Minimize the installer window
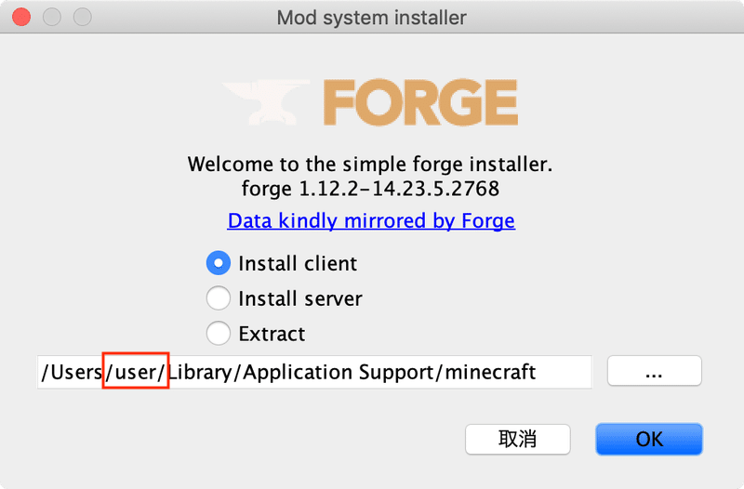Image resolution: width=744 pixels, height=489 pixels. [52, 18]
